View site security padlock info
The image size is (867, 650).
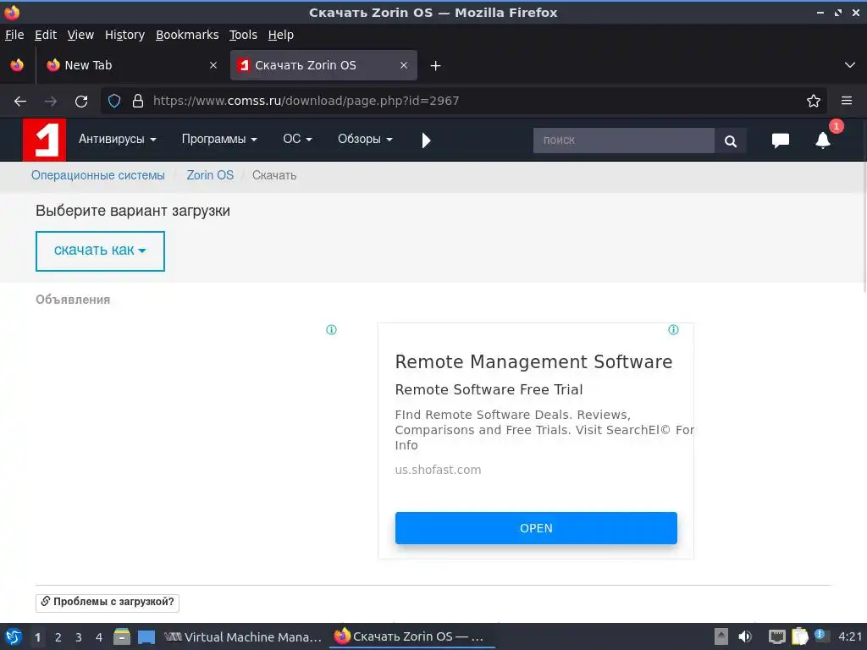pos(138,101)
